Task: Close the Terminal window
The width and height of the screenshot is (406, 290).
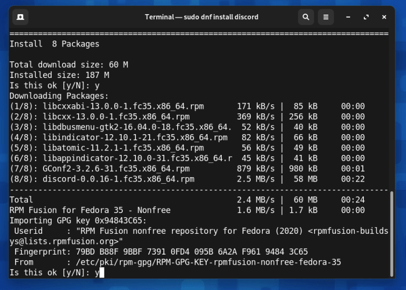Action: [384, 17]
